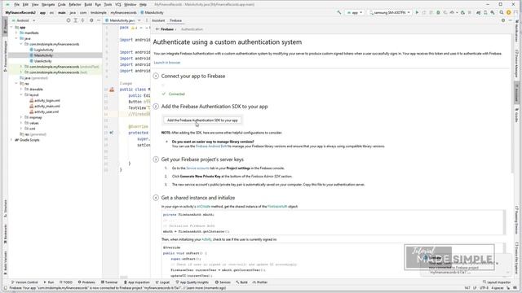The height and width of the screenshot is (293, 522).
Task: Open the Terminal tool window
Action: pos(109,282)
